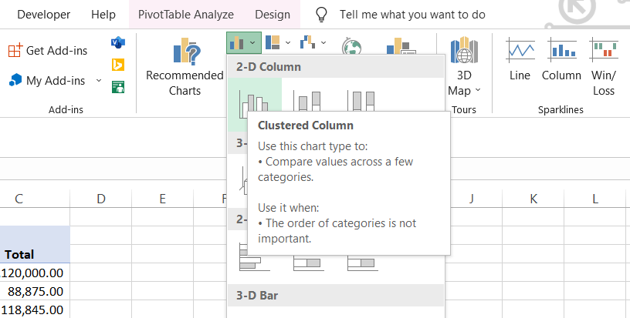Insert a Column sparkline

click(561, 62)
